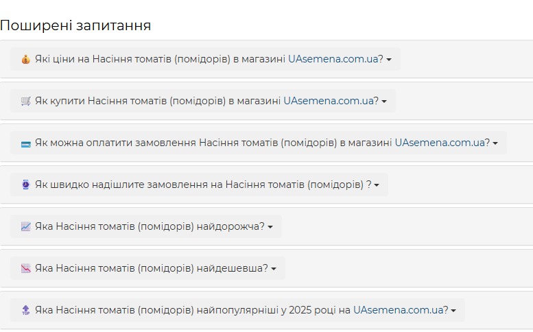Open the UAsemena.com.ua link in payment question

click(x=442, y=143)
